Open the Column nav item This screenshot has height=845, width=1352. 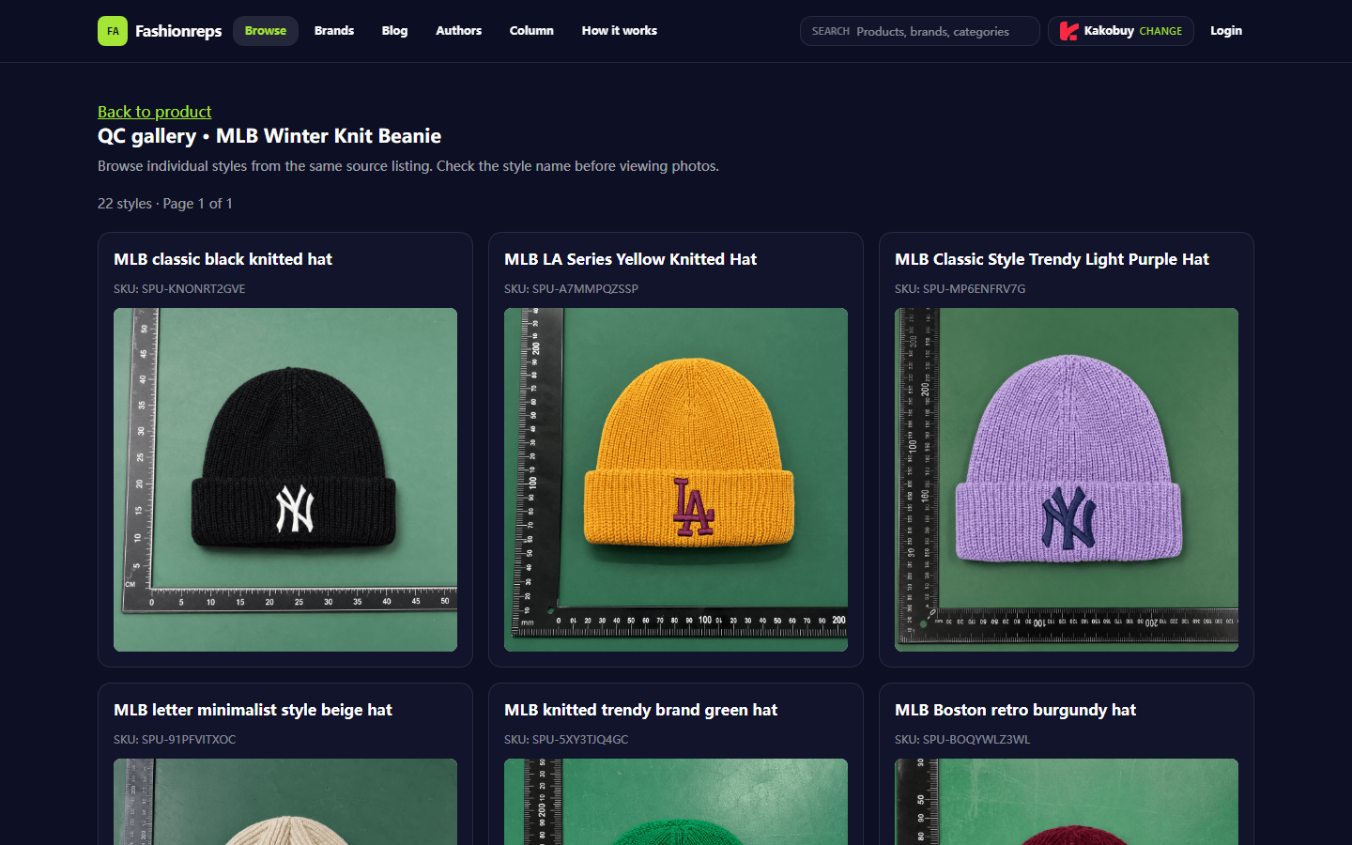[x=531, y=31]
